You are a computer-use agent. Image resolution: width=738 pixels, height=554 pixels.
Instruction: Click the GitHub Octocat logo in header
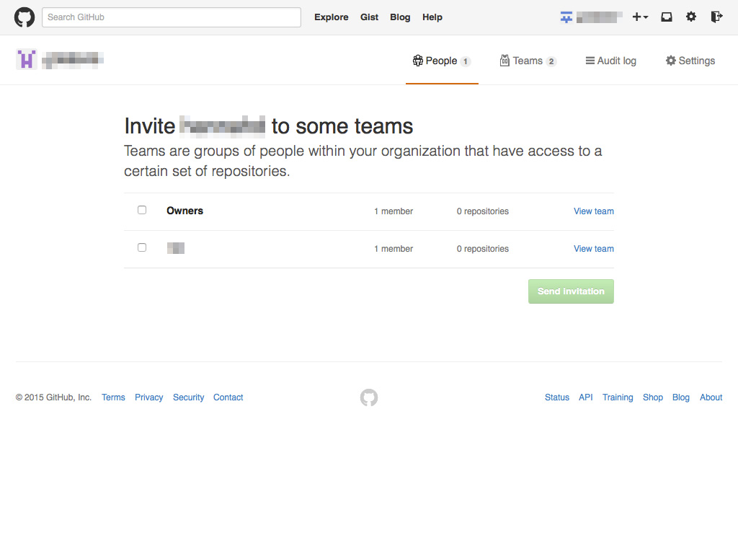click(25, 17)
